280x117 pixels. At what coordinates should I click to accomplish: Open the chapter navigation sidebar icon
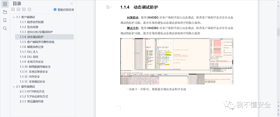click(x=5, y=12)
